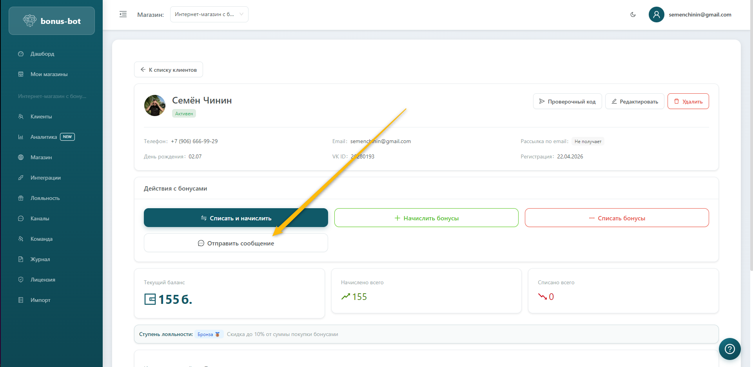Screen dimensions: 753x367
Task: Click the user account avatar icon
Action: pyautogui.click(x=656, y=15)
